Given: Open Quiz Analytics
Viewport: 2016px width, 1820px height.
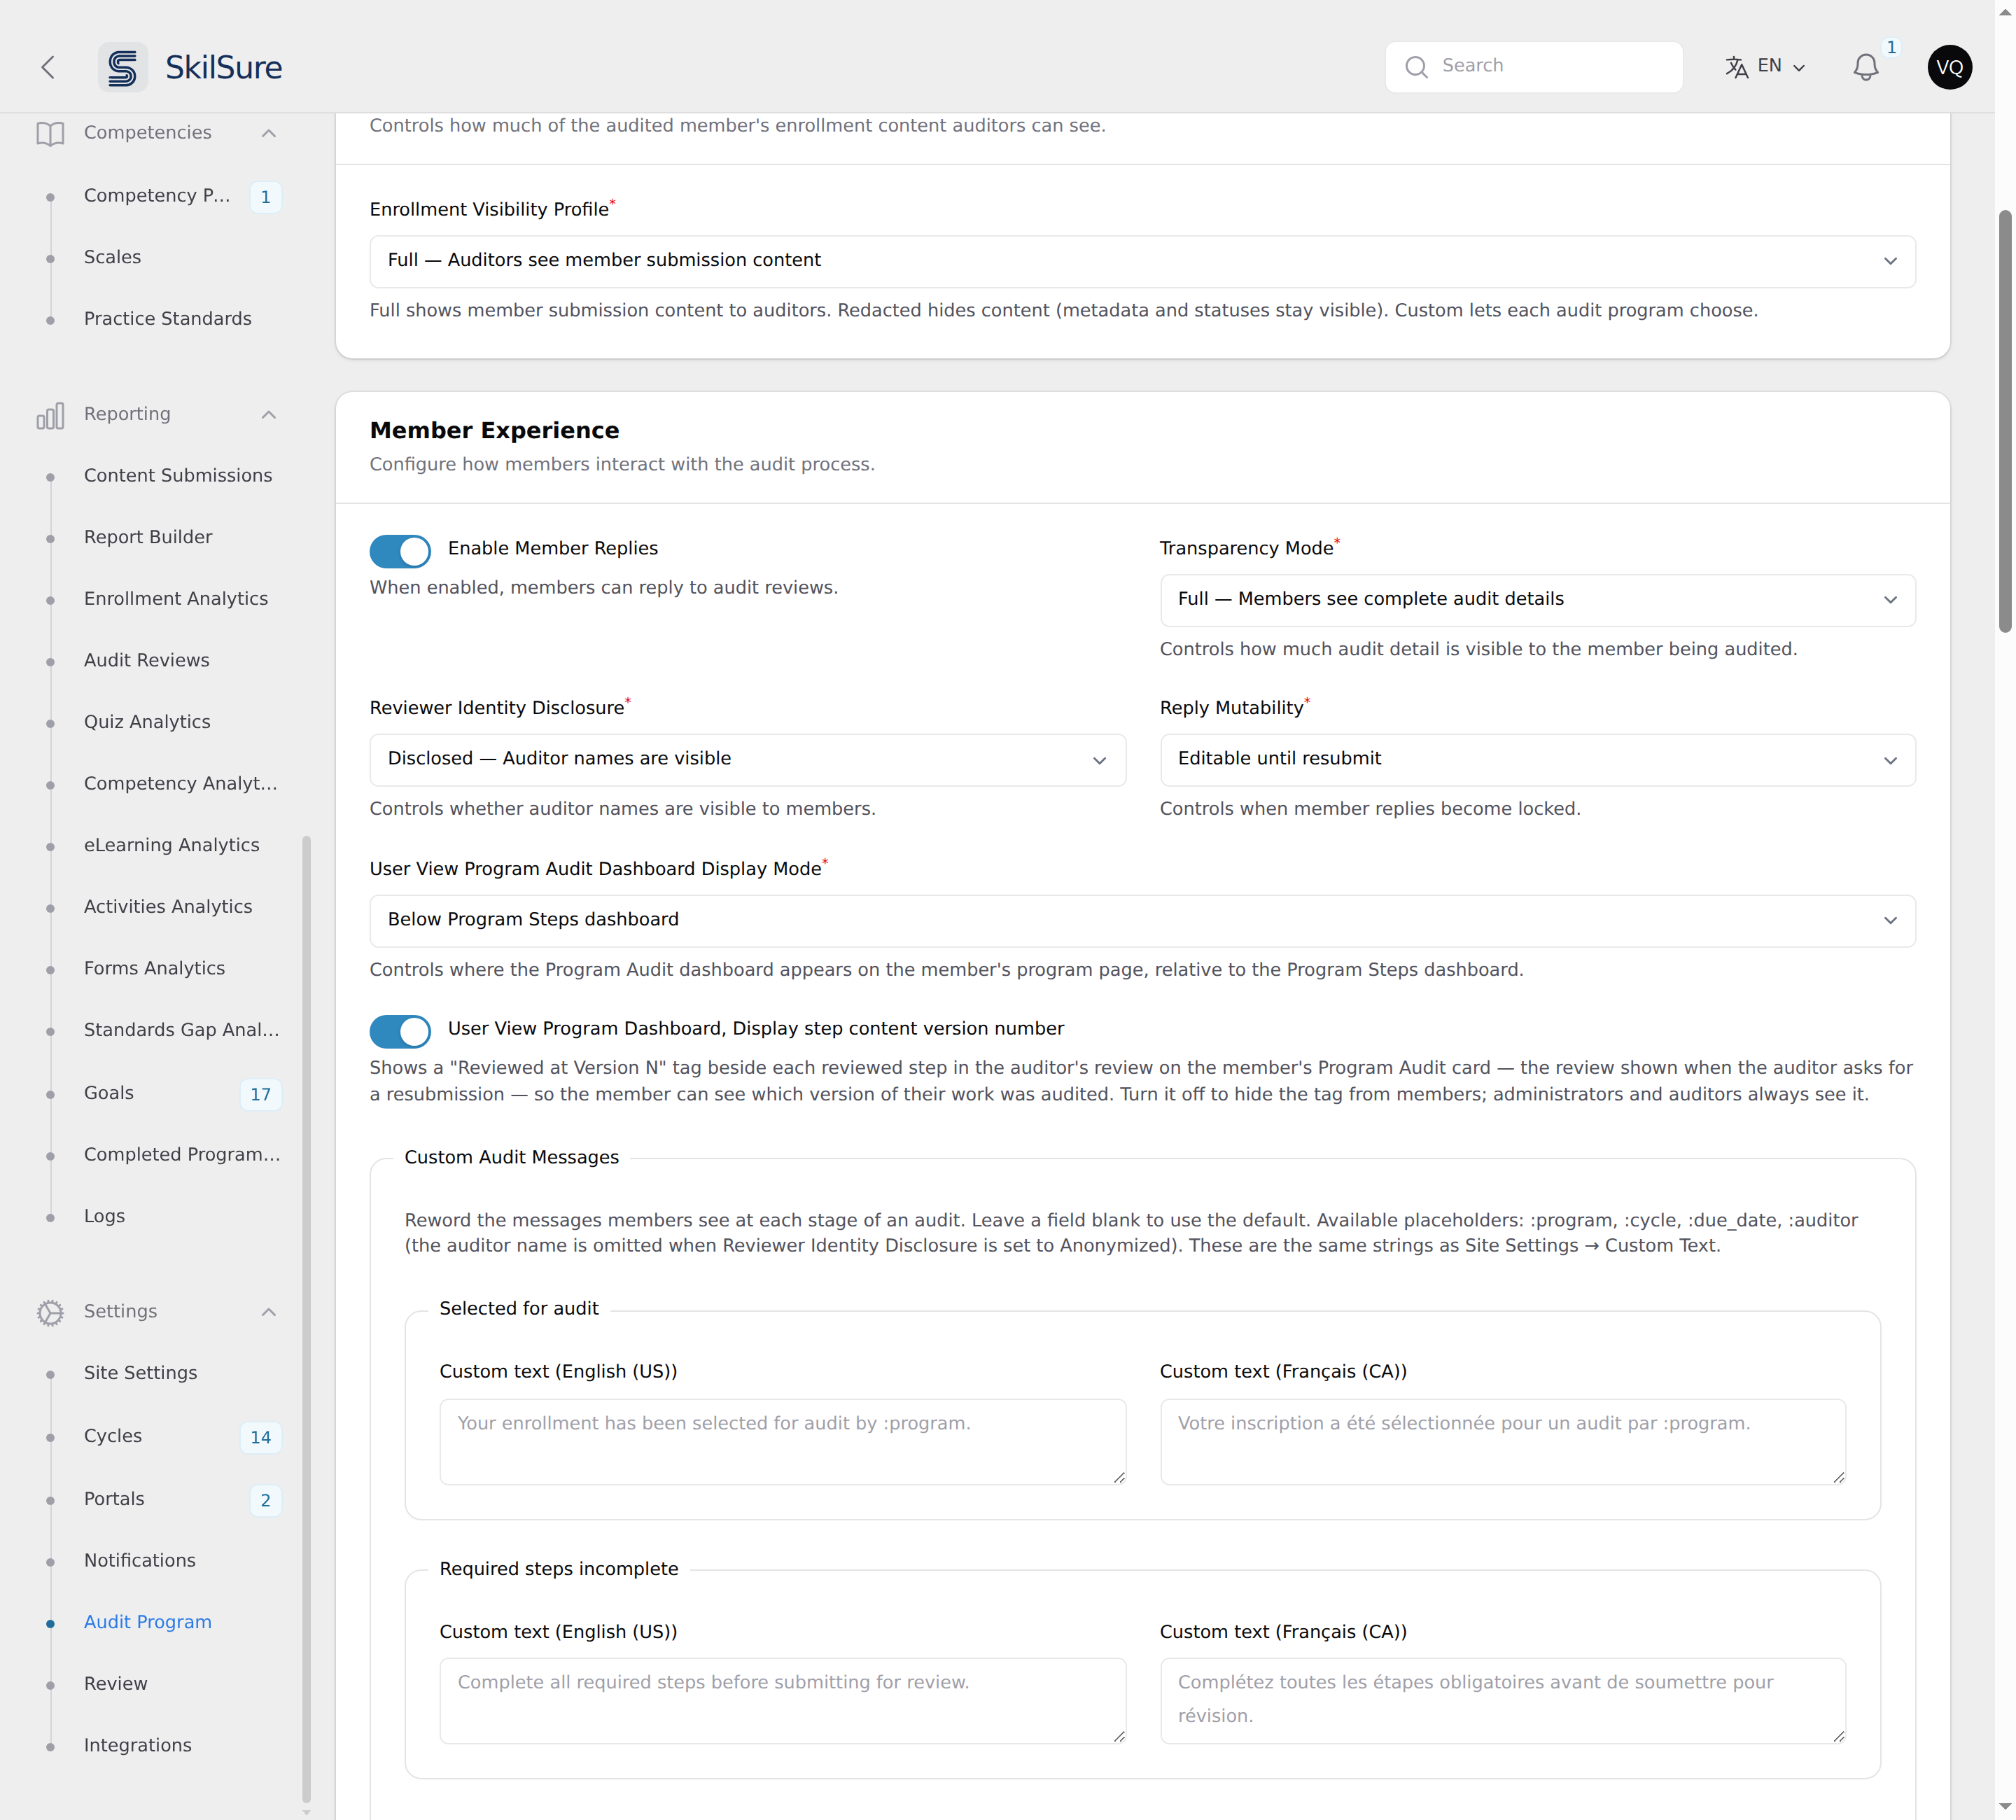Looking at the screenshot, I should pos(147,722).
